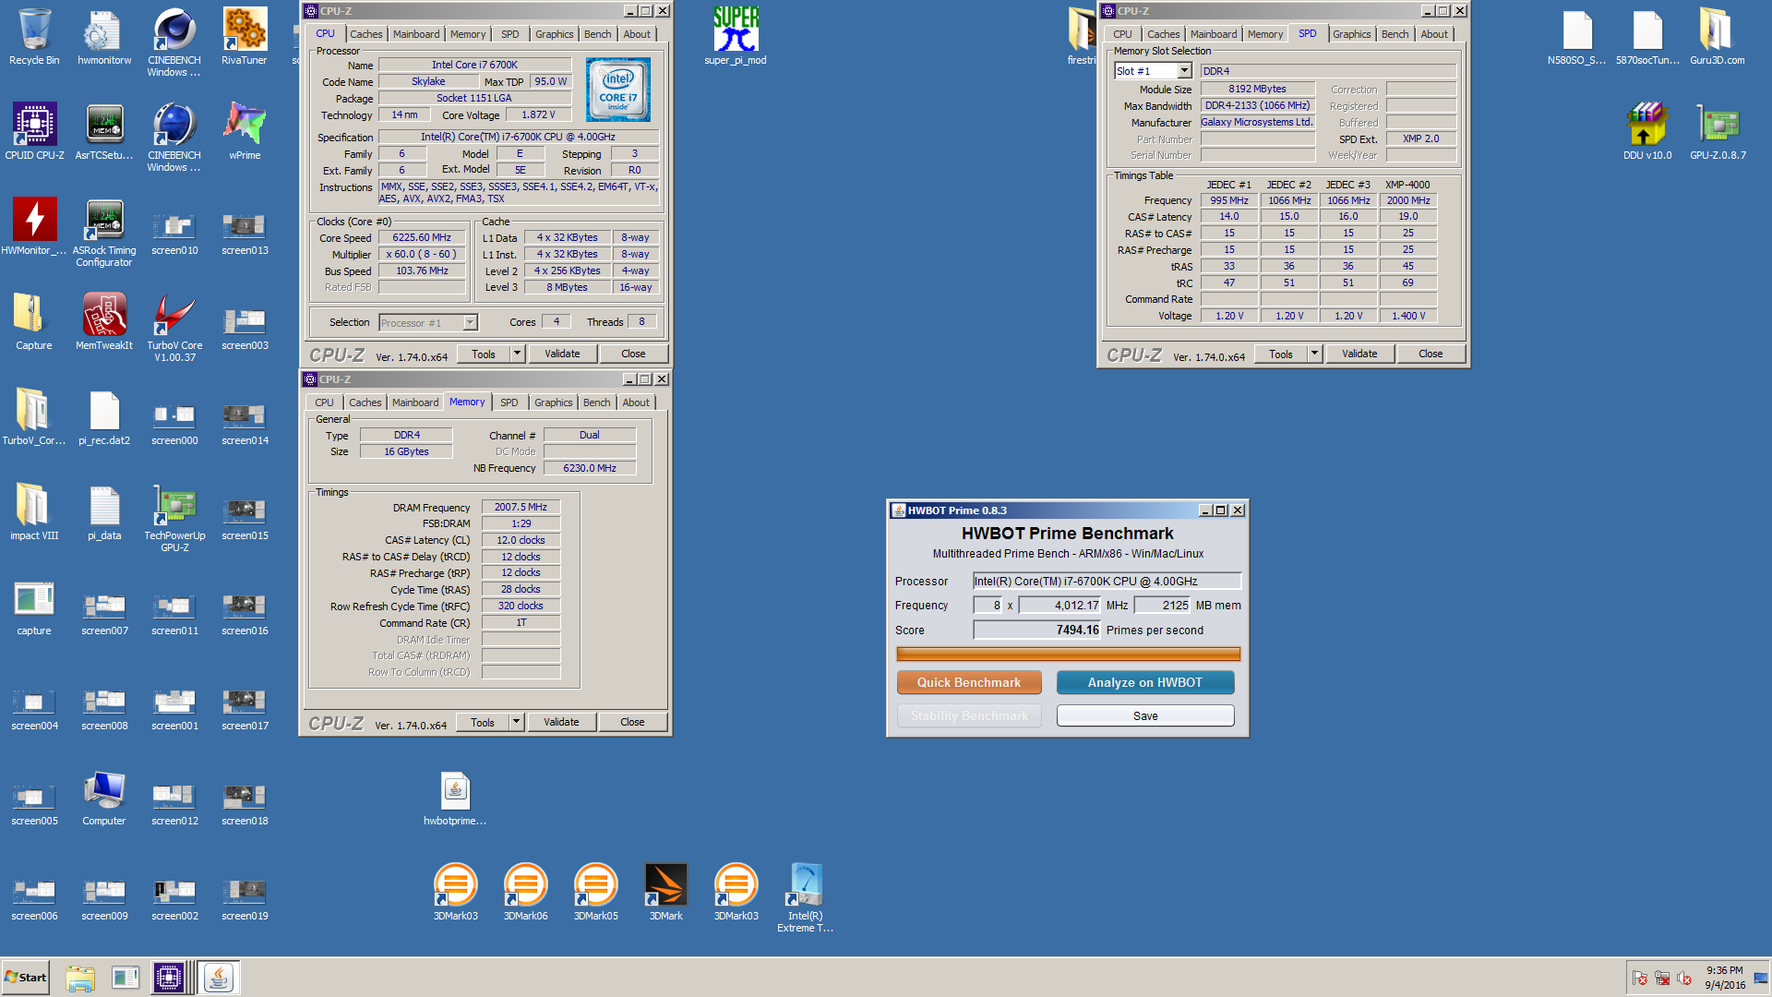This screenshot has height=997, width=1772.
Task: Switch to Caches tab in top-left CPU-Z
Action: click(x=365, y=34)
